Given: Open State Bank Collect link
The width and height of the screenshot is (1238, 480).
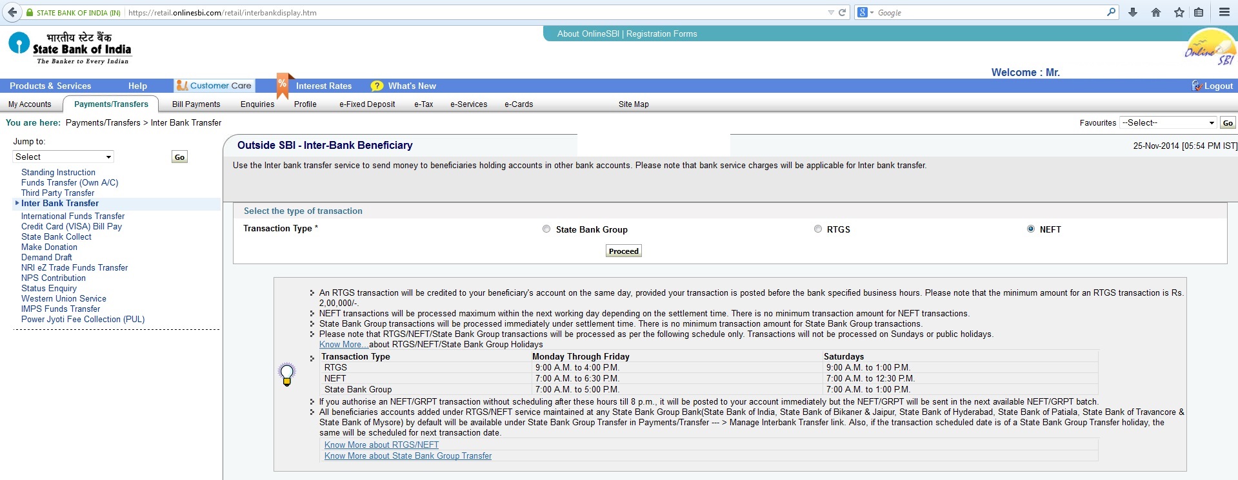Looking at the screenshot, I should pyautogui.click(x=56, y=236).
